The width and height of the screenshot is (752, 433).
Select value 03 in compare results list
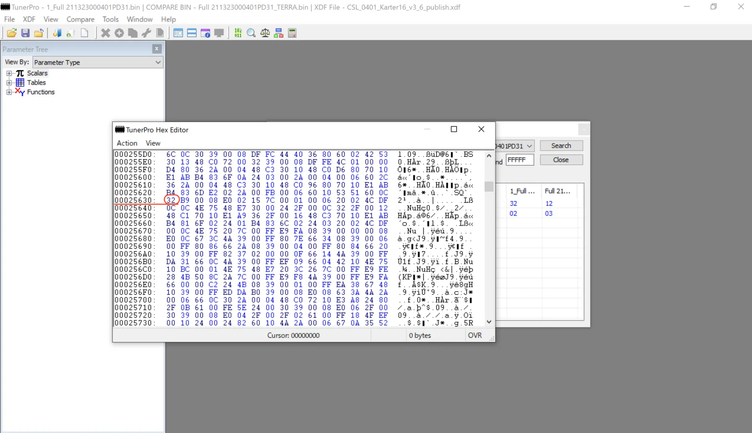click(549, 213)
